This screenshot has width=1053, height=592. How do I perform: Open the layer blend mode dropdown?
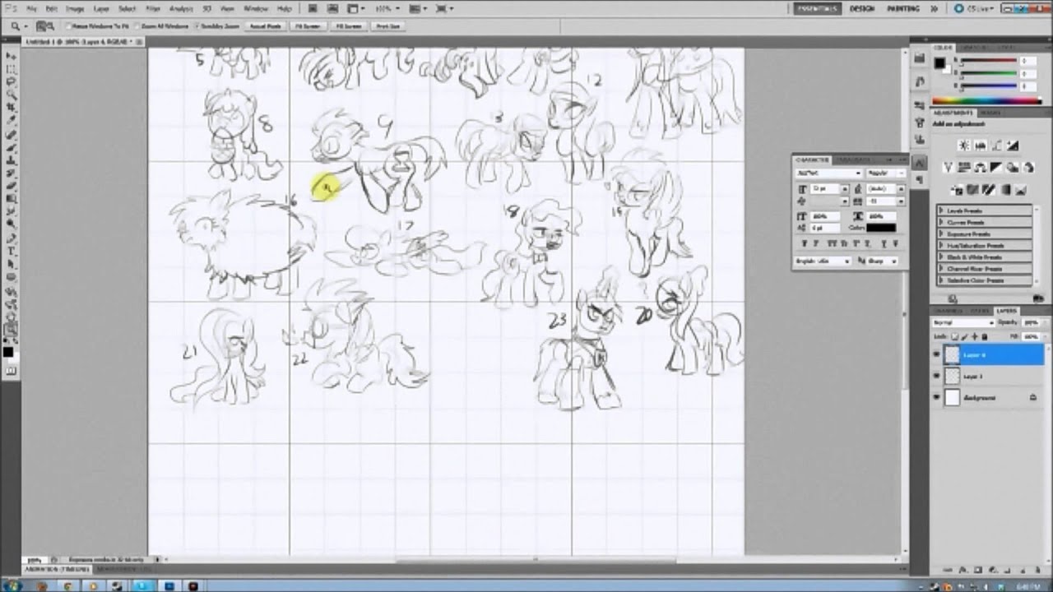click(x=963, y=323)
